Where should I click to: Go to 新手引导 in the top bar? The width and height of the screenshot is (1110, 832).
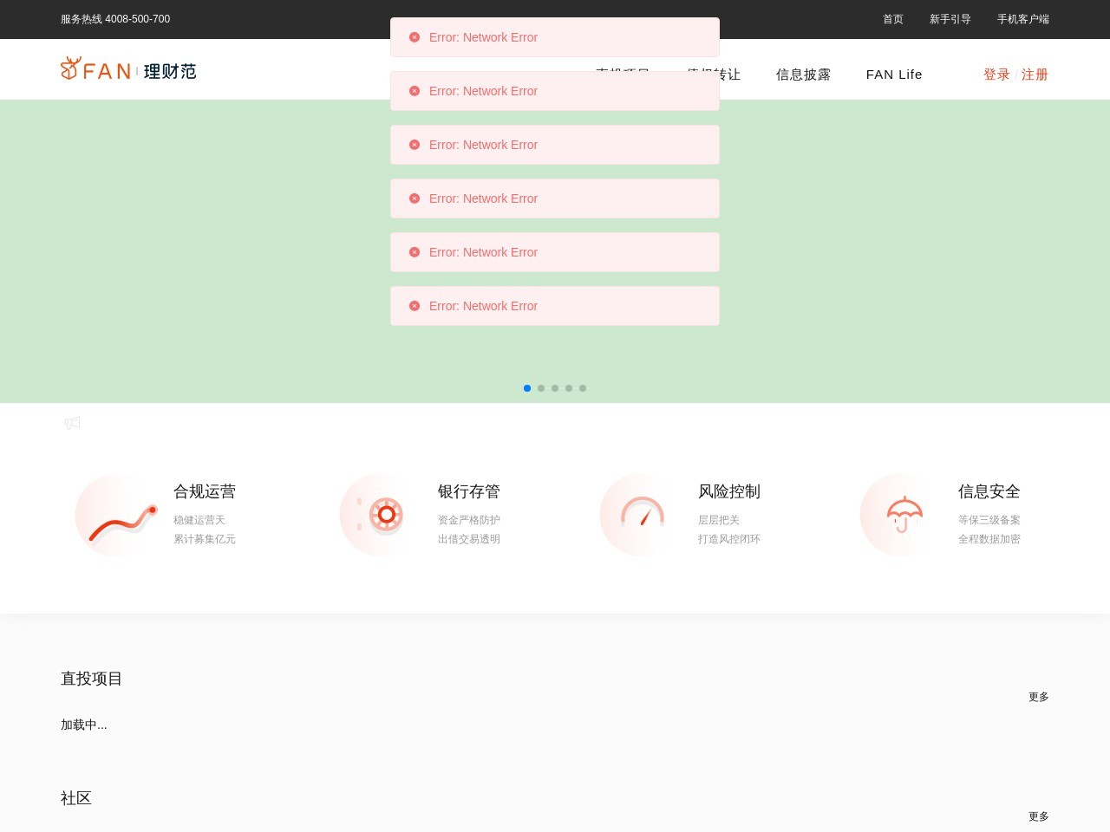[x=950, y=19]
